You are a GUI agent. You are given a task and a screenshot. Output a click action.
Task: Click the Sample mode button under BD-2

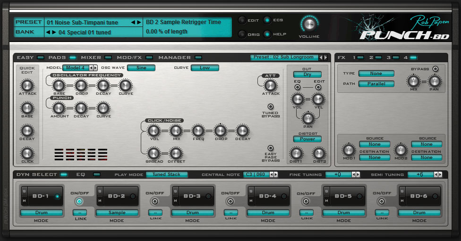click(x=117, y=213)
